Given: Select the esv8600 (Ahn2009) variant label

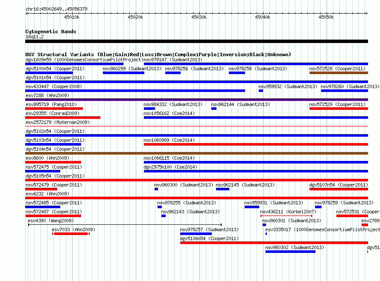Looking at the screenshot, I should tap(47, 158).
